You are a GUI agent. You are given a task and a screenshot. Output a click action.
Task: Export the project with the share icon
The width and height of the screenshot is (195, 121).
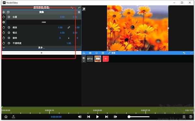click(x=13, y=117)
